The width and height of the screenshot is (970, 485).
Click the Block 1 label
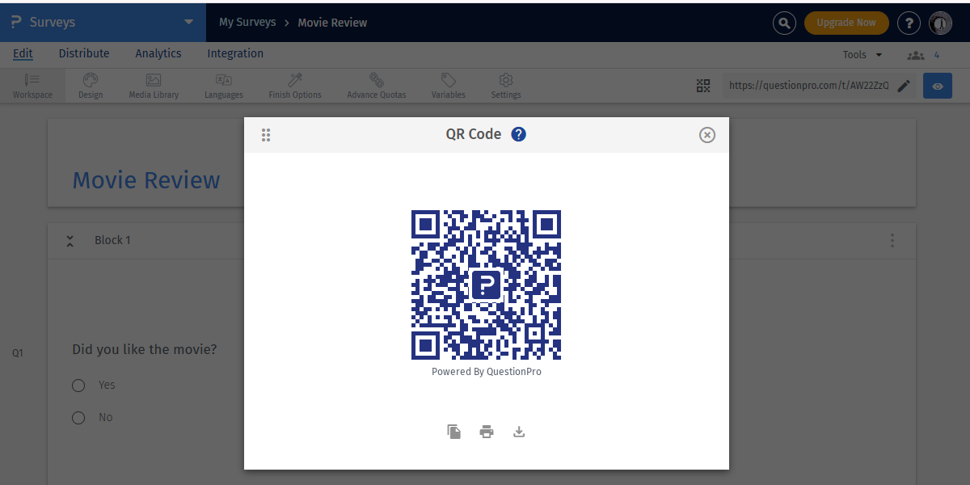click(112, 240)
